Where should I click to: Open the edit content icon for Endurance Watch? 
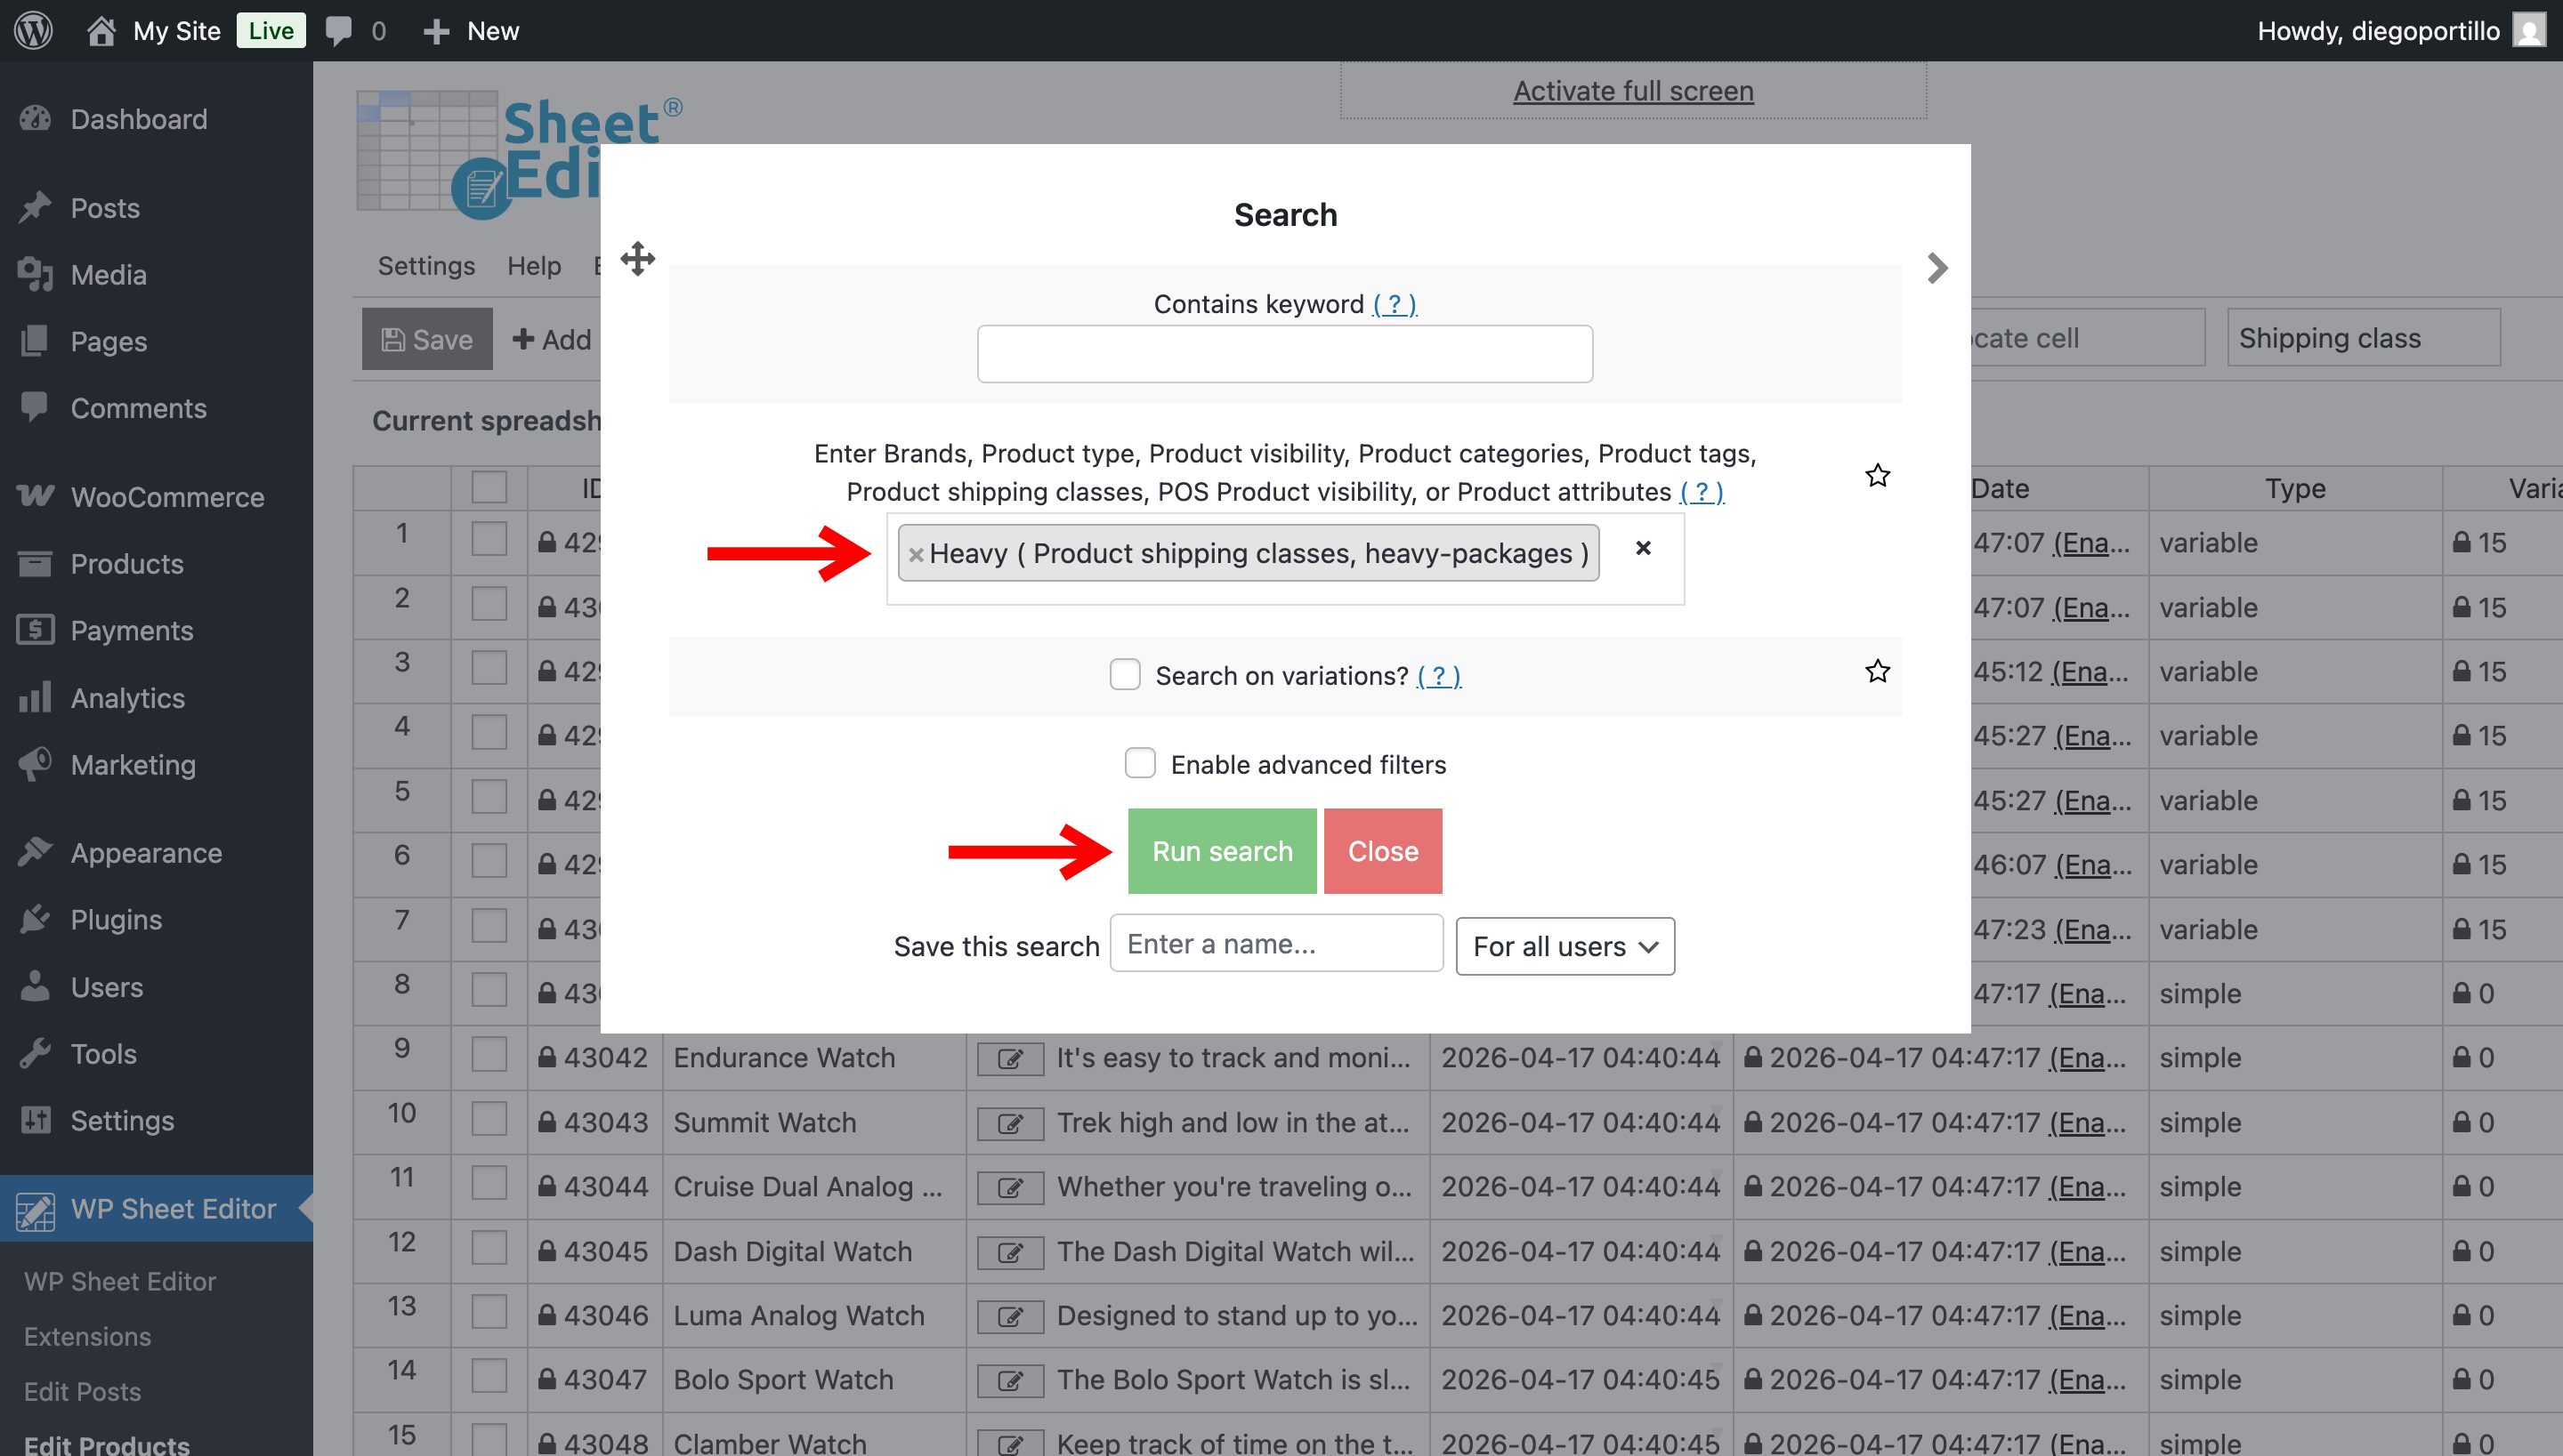tap(1009, 1058)
